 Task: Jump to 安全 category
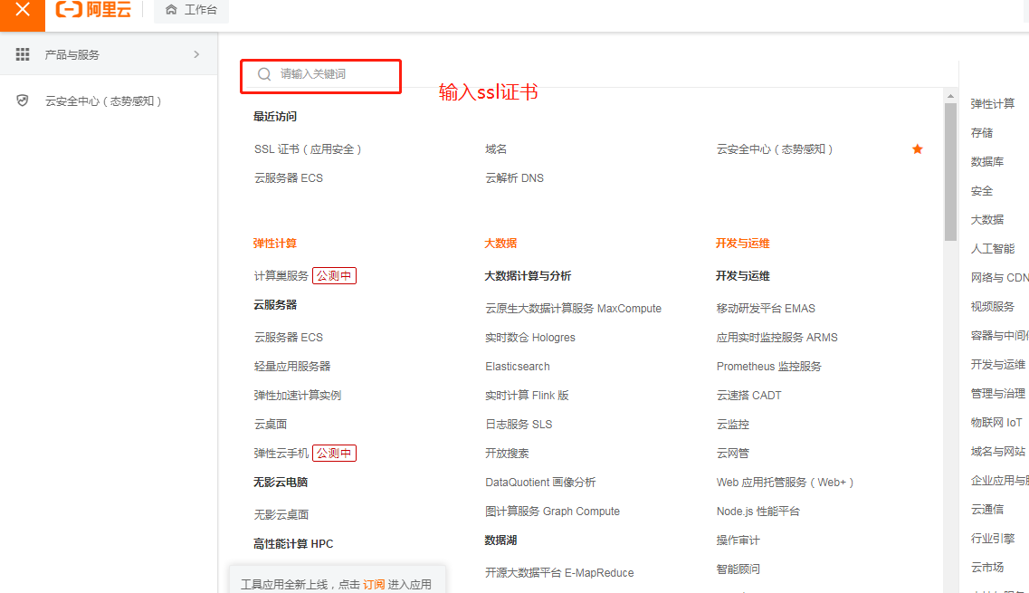tap(982, 191)
